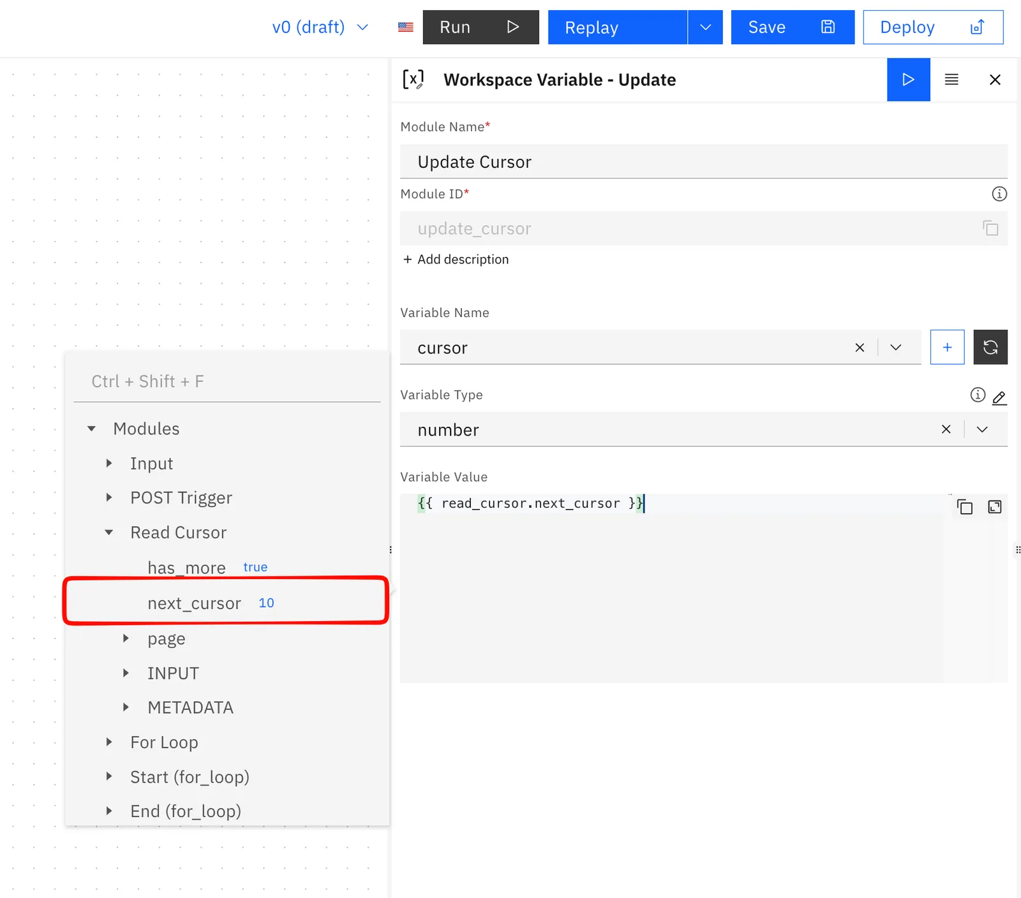This screenshot has width=1021, height=898.
Task: Refresh the variable list
Action: pyautogui.click(x=990, y=348)
